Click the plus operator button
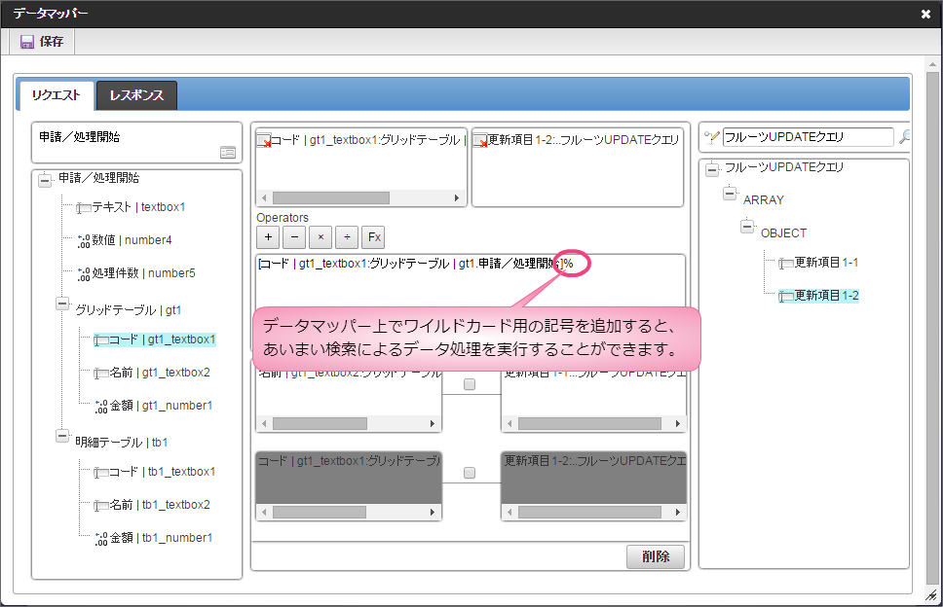The width and height of the screenshot is (943, 607). (x=269, y=237)
